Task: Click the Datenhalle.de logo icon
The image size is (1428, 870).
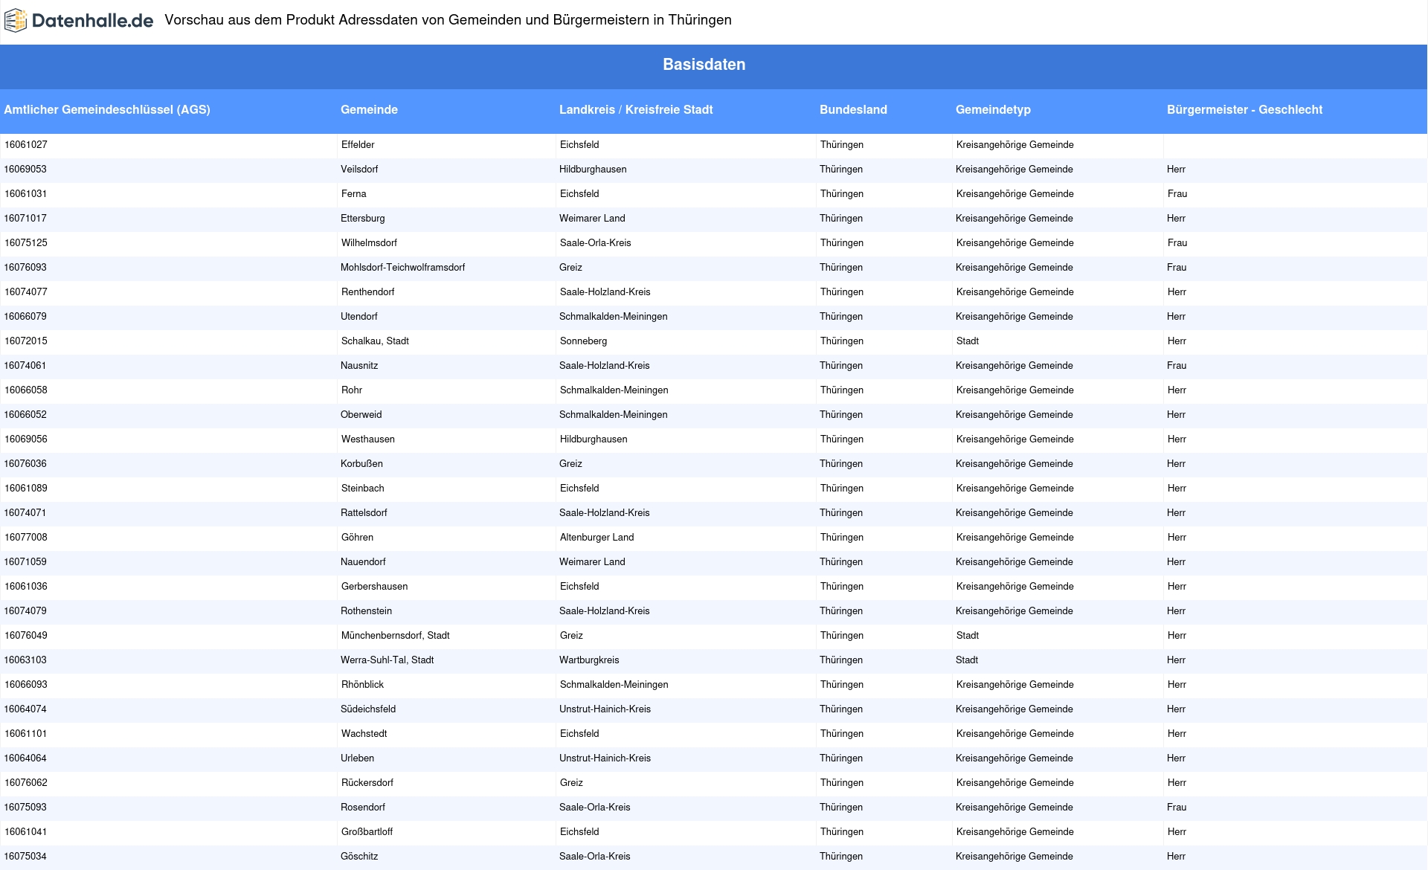Action: 16,20
